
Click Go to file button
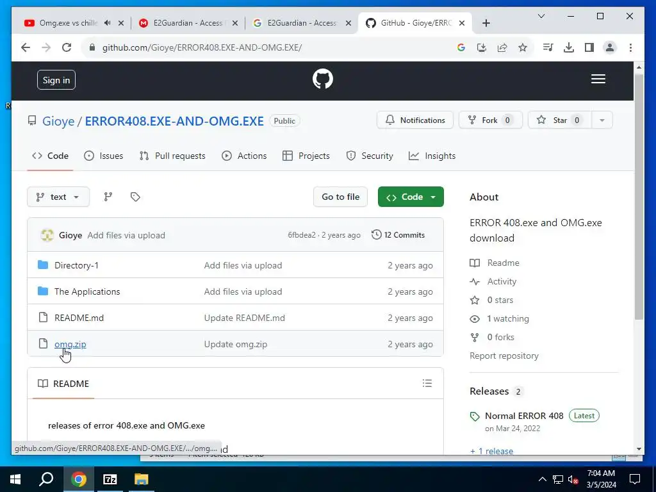340,197
